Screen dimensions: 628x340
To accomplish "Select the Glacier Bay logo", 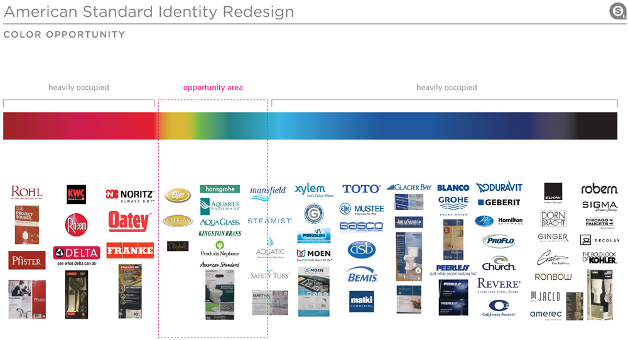I will coord(409,187).
